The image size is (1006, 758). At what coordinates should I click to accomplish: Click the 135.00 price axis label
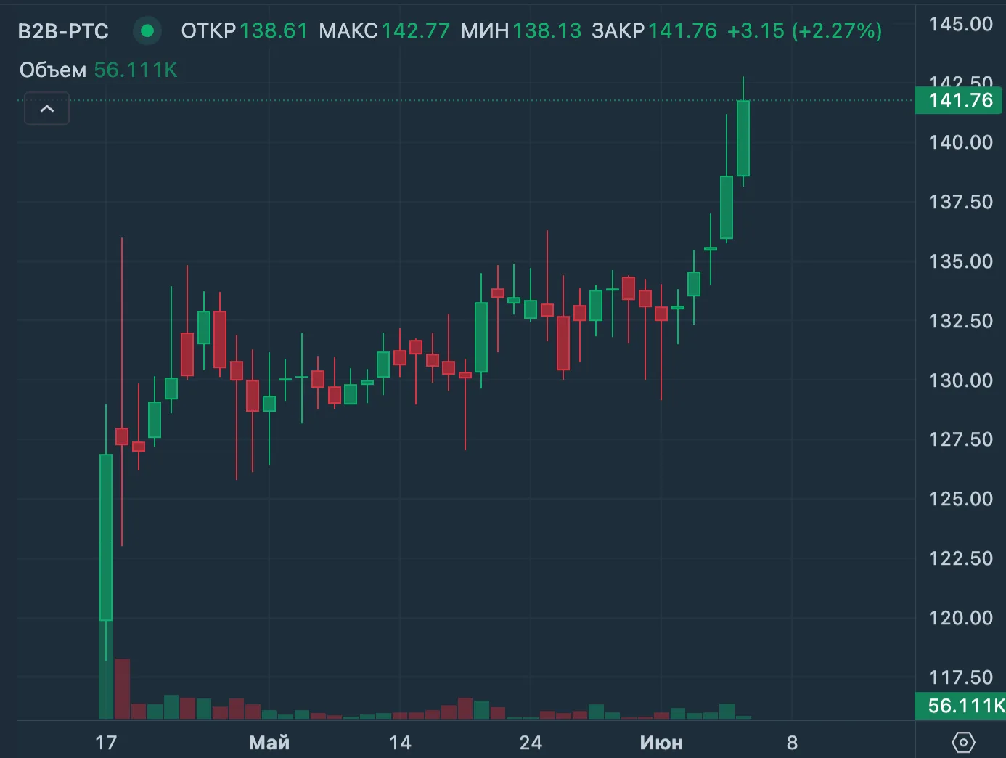click(961, 261)
